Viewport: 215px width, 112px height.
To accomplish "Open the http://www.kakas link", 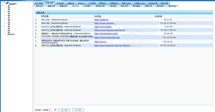I will click(103, 27).
